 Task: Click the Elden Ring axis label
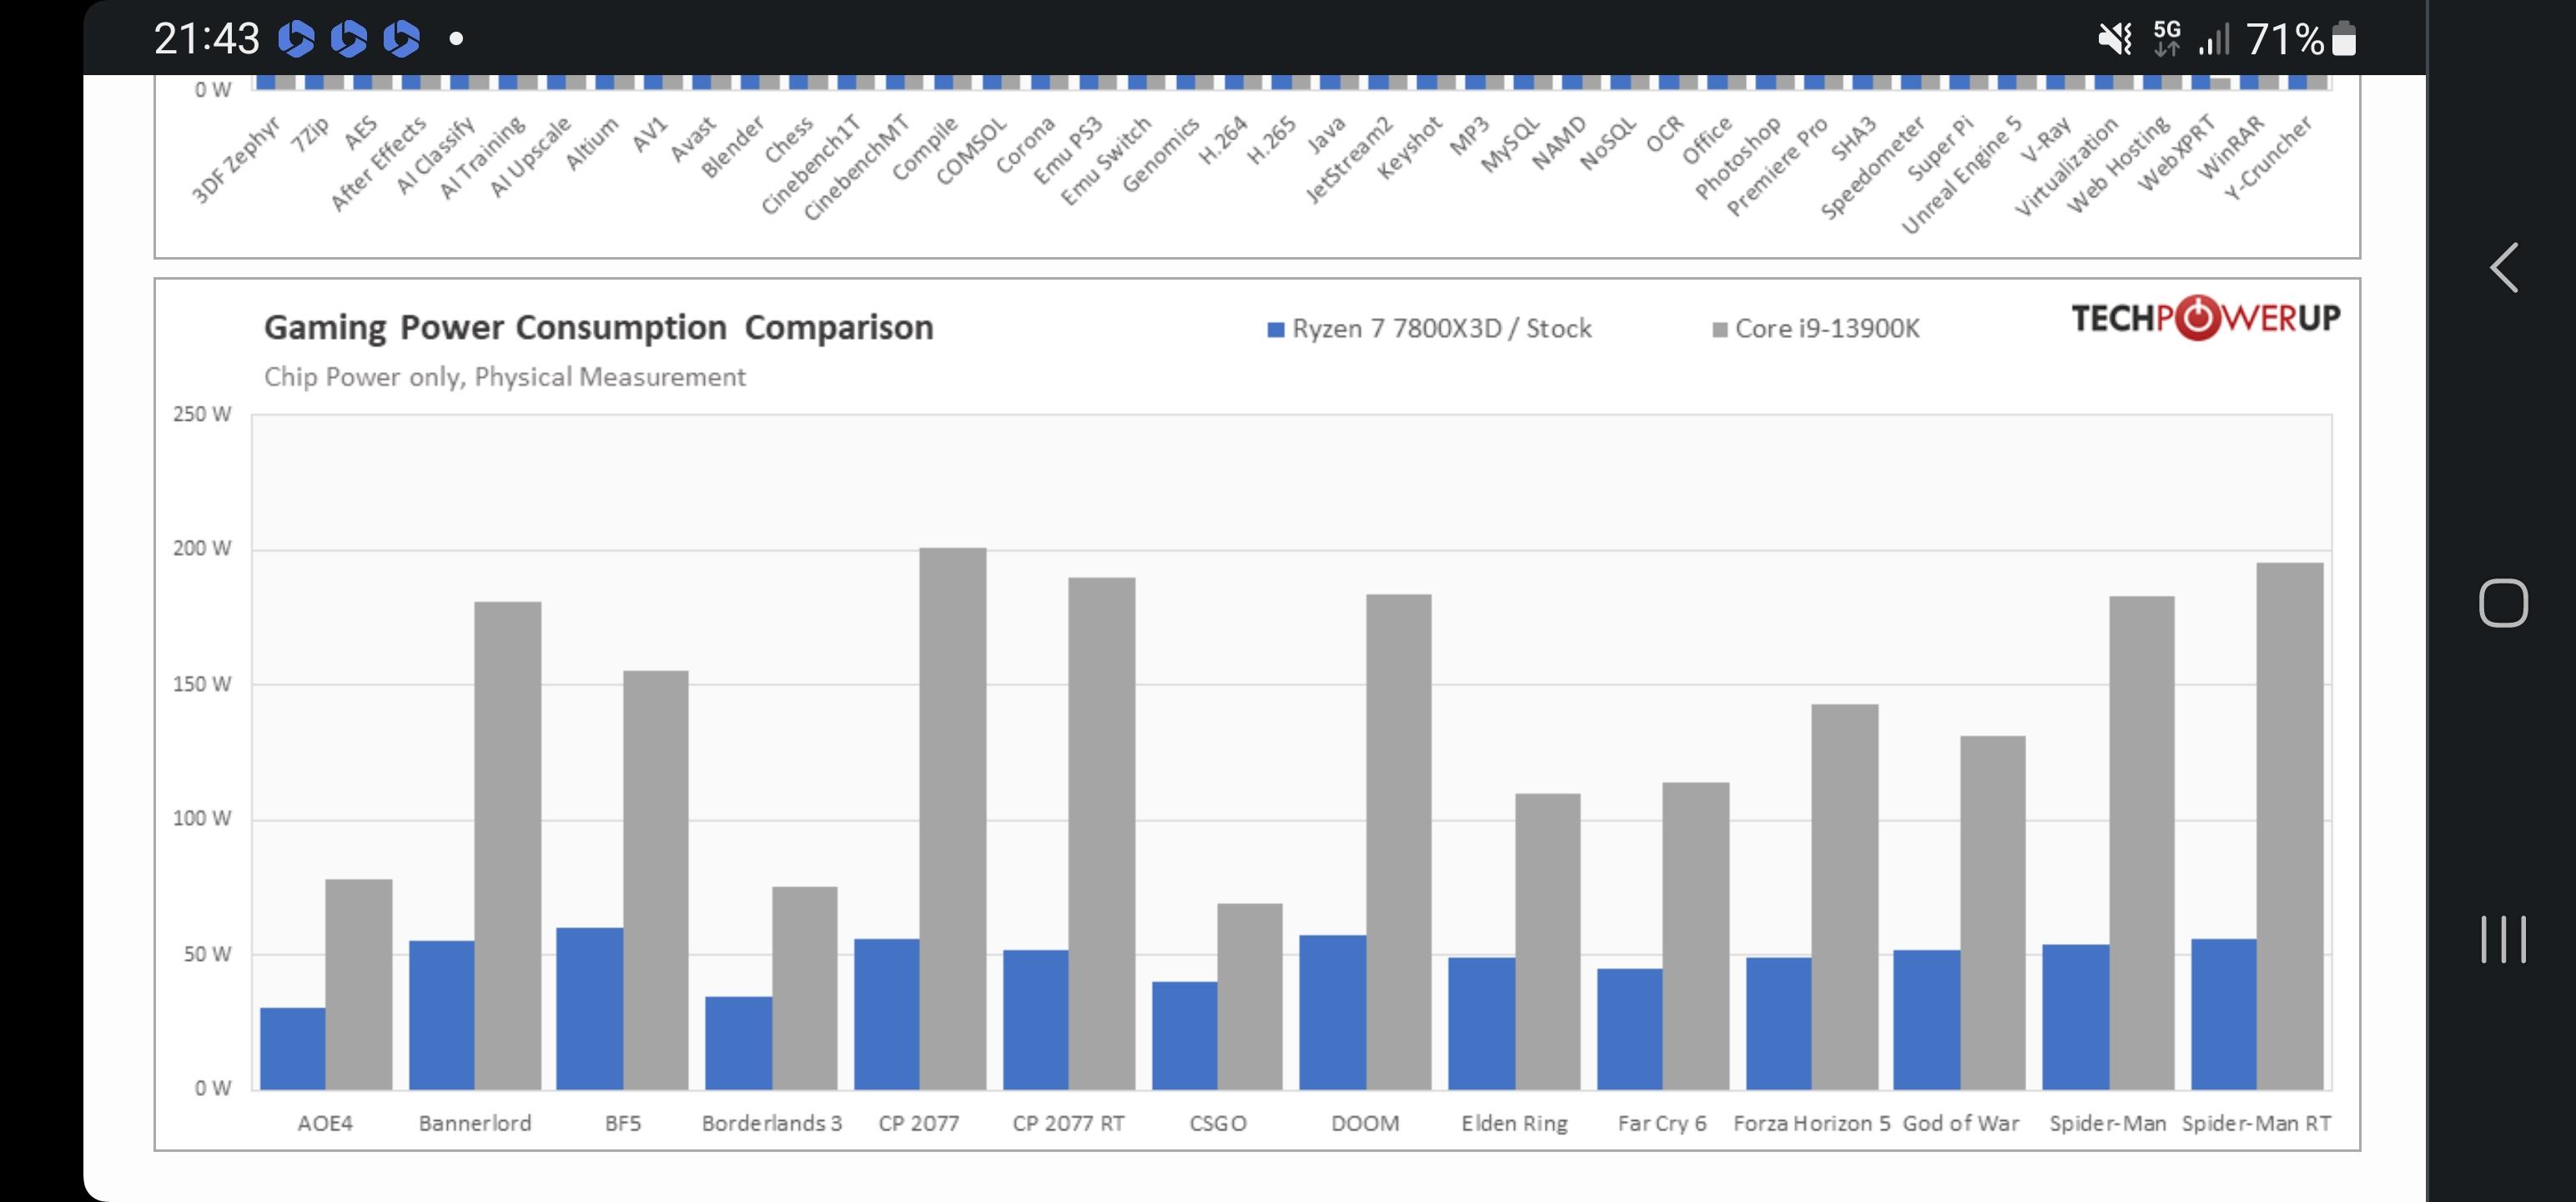coord(1514,1123)
